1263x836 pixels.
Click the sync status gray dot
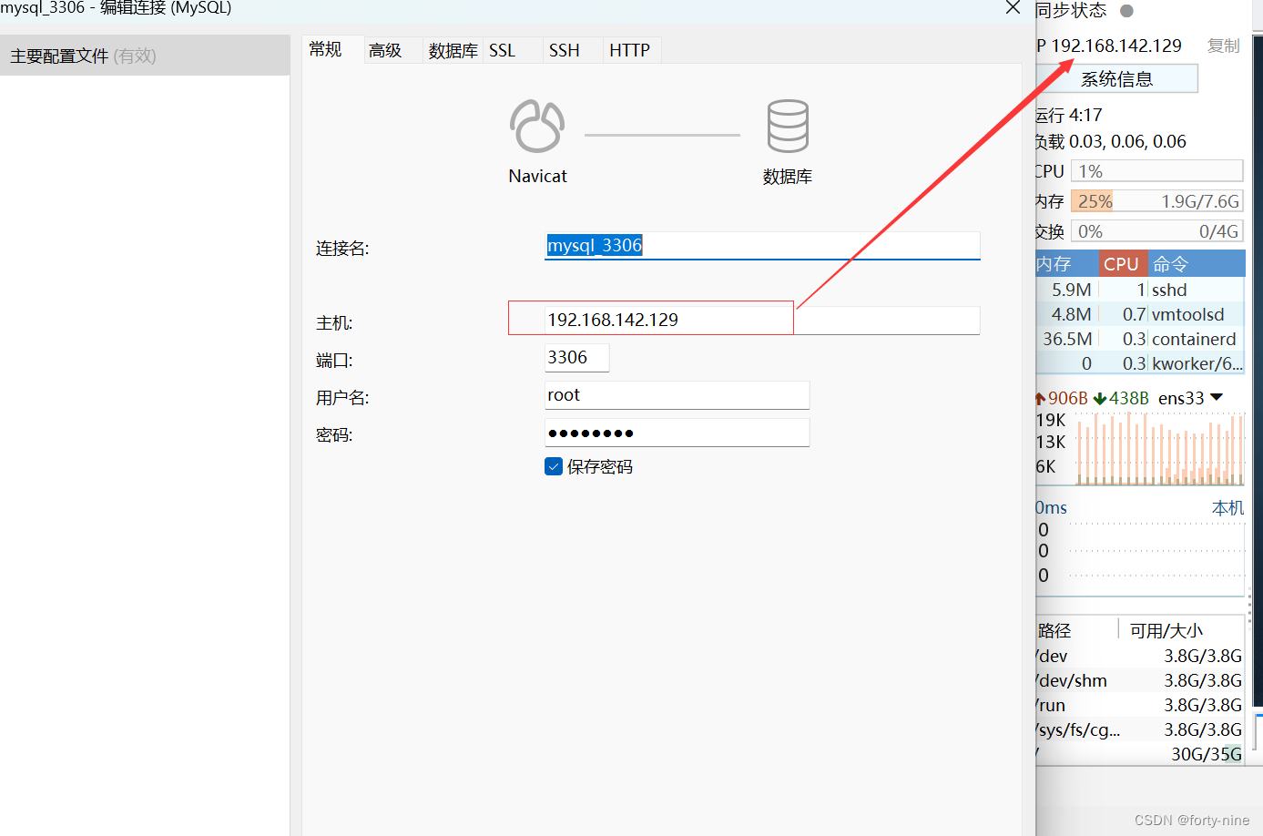pyautogui.click(x=1126, y=11)
